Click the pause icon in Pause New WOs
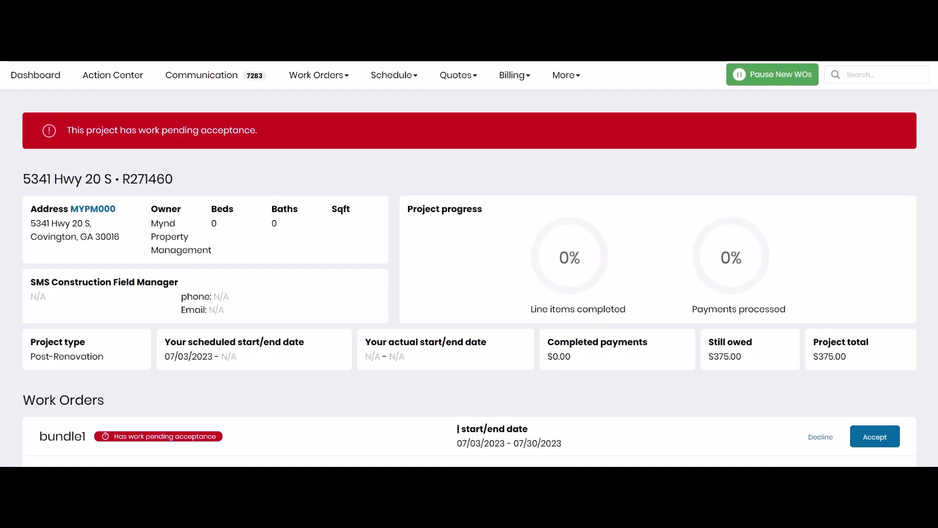938x528 pixels. tap(739, 74)
